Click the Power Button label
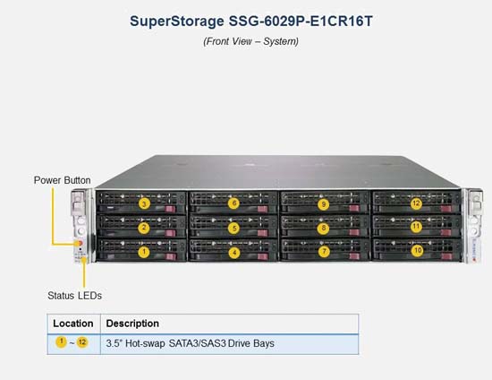This screenshot has height=380, width=492. [x=62, y=180]
